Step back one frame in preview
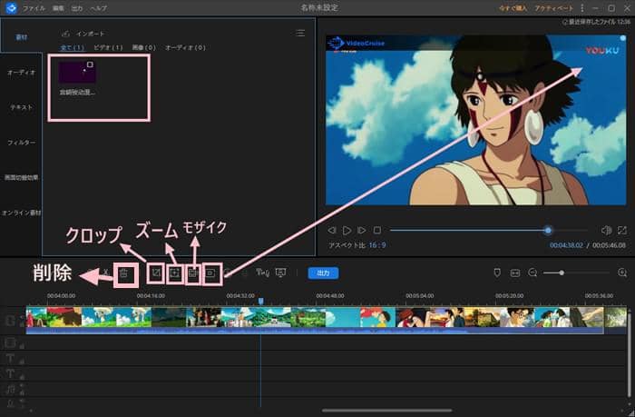The height and width of the screenshot is (417, 635). click(332, 231)
